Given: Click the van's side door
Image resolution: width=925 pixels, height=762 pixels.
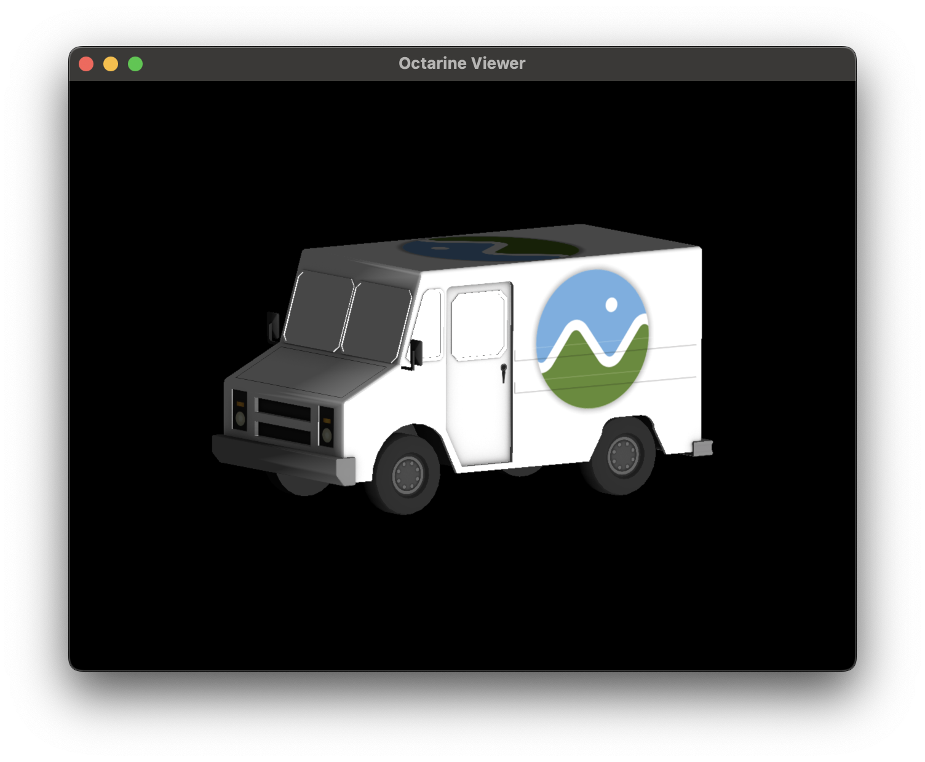Looking at the screenshot, I should coord(480,374).
